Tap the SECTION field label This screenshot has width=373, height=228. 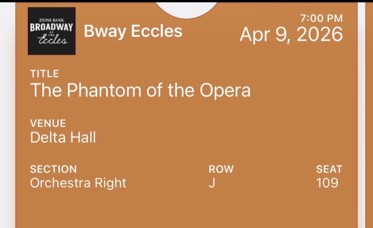[x=53, y=169]
